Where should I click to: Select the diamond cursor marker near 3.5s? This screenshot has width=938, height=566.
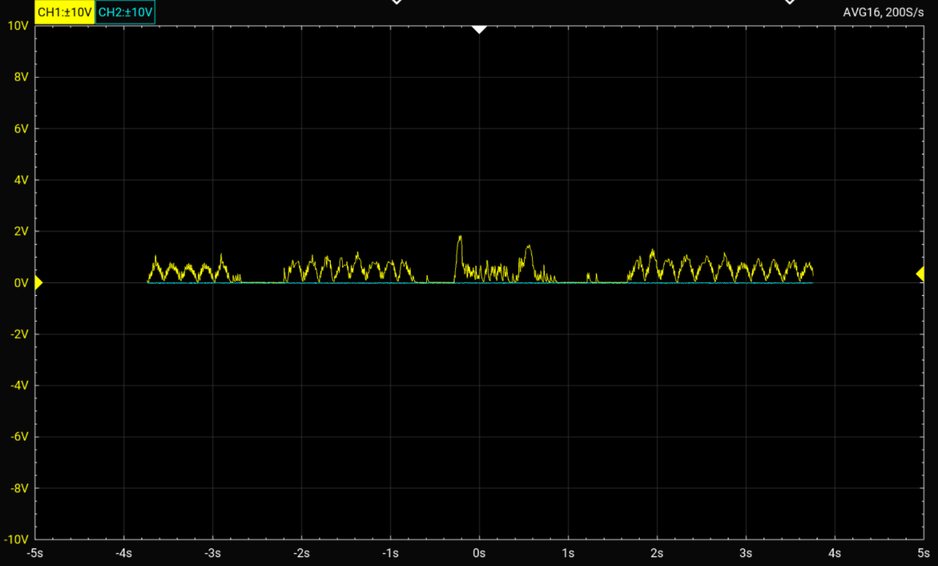[x=790, y=2]
